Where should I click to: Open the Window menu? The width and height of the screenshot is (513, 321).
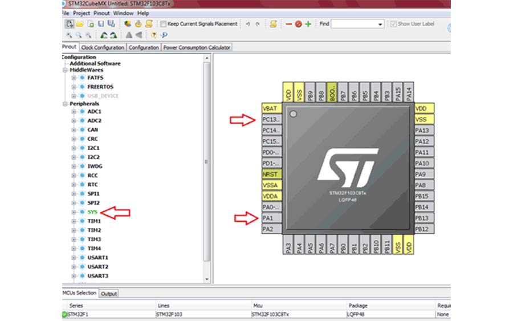click(123, 13)
